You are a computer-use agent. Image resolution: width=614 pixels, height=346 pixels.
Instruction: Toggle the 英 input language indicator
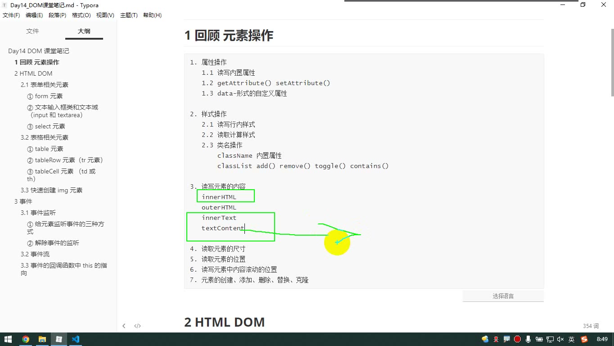571,339
